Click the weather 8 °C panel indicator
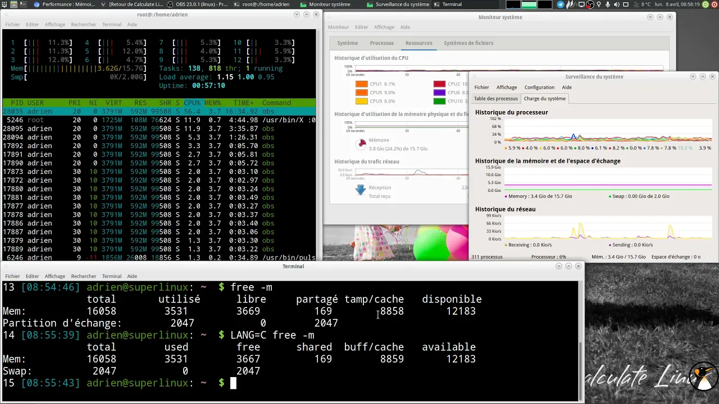The height and width of the screenshot is (404, 719). pos(640,4)
